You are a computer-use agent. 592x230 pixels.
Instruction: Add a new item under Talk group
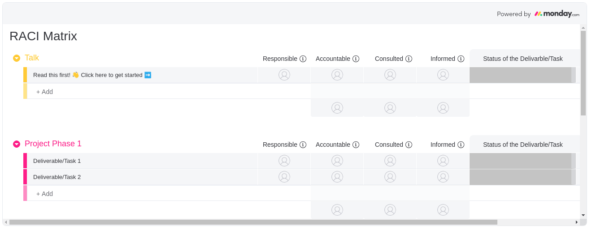click(44, 92)
